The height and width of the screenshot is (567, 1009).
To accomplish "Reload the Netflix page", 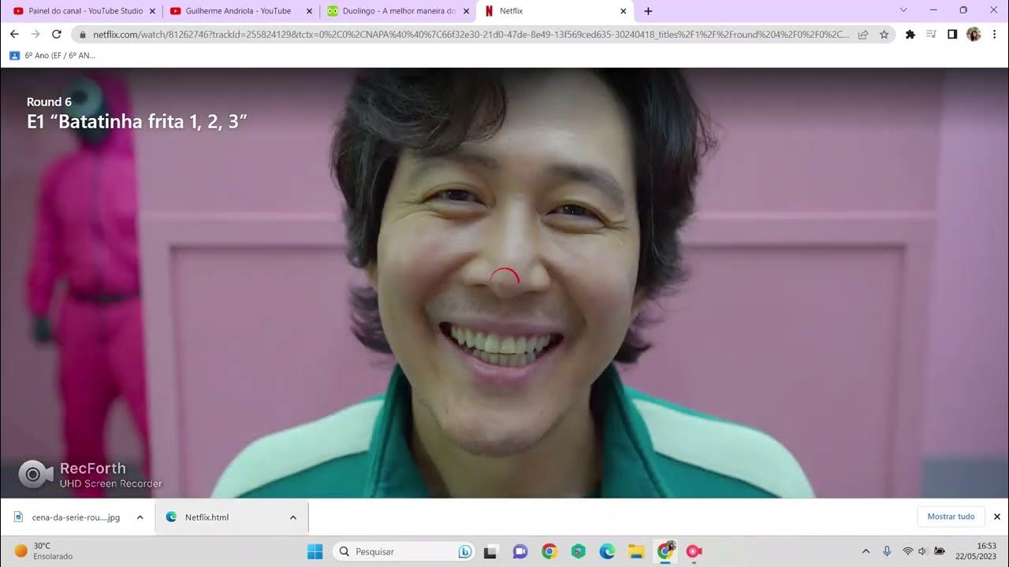I will pyautogui.click(x=56, y=35).
